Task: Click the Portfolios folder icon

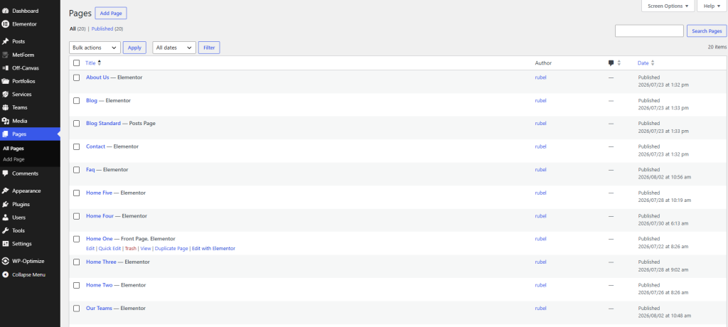Action: pyautogui.click(x=6, y=81)
